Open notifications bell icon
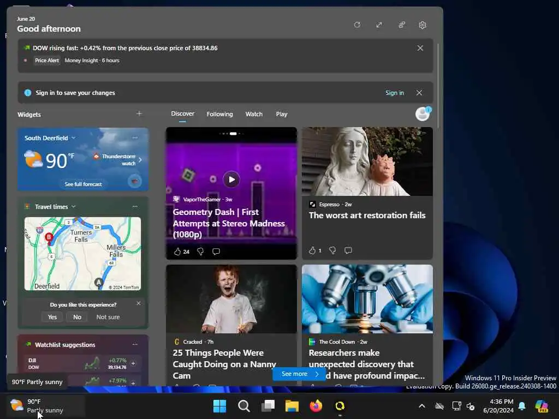The image size is (559, 419). 522,406
